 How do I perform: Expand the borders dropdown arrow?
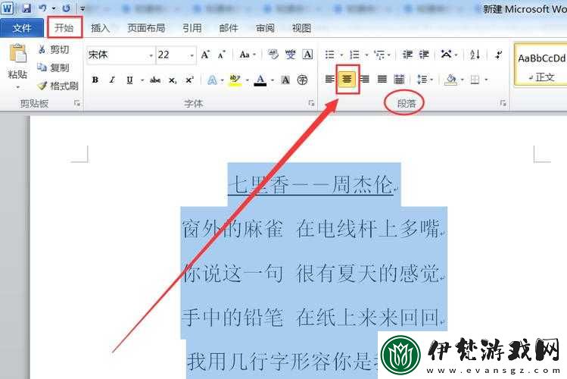pos(486,80)
